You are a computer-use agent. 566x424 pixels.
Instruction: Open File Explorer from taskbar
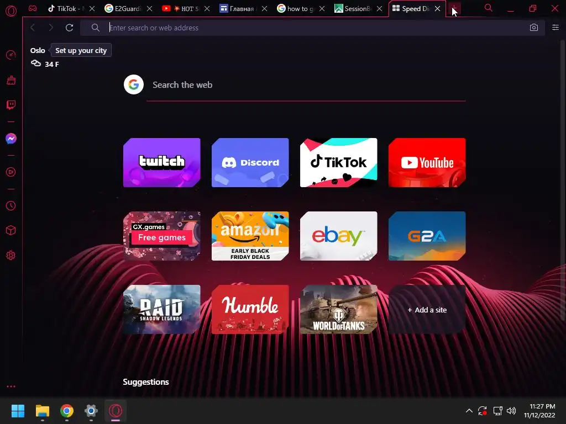click(x=42, y=411)
